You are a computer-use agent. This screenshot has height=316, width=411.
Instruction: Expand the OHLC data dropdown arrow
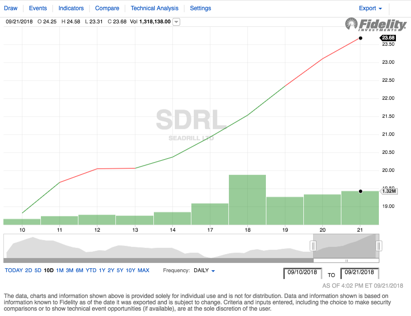click(x=176, y=22)
